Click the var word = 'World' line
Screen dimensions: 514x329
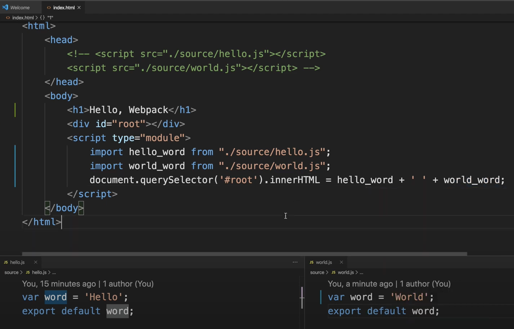click(381, 297)
